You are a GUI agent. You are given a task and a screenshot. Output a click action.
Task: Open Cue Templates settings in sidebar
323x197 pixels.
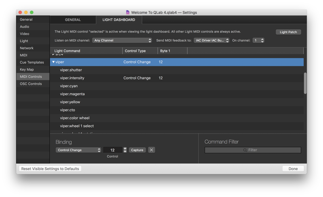point(32,62)
